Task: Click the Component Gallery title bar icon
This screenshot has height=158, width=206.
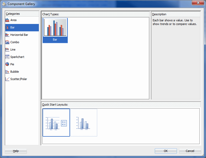Action: [x=4, y=4]
